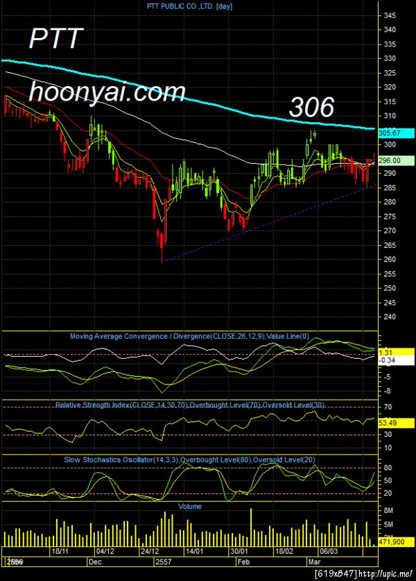Click the 280 price axis label
The height and width of the screenshot is (581, 416).
(390, 202)
